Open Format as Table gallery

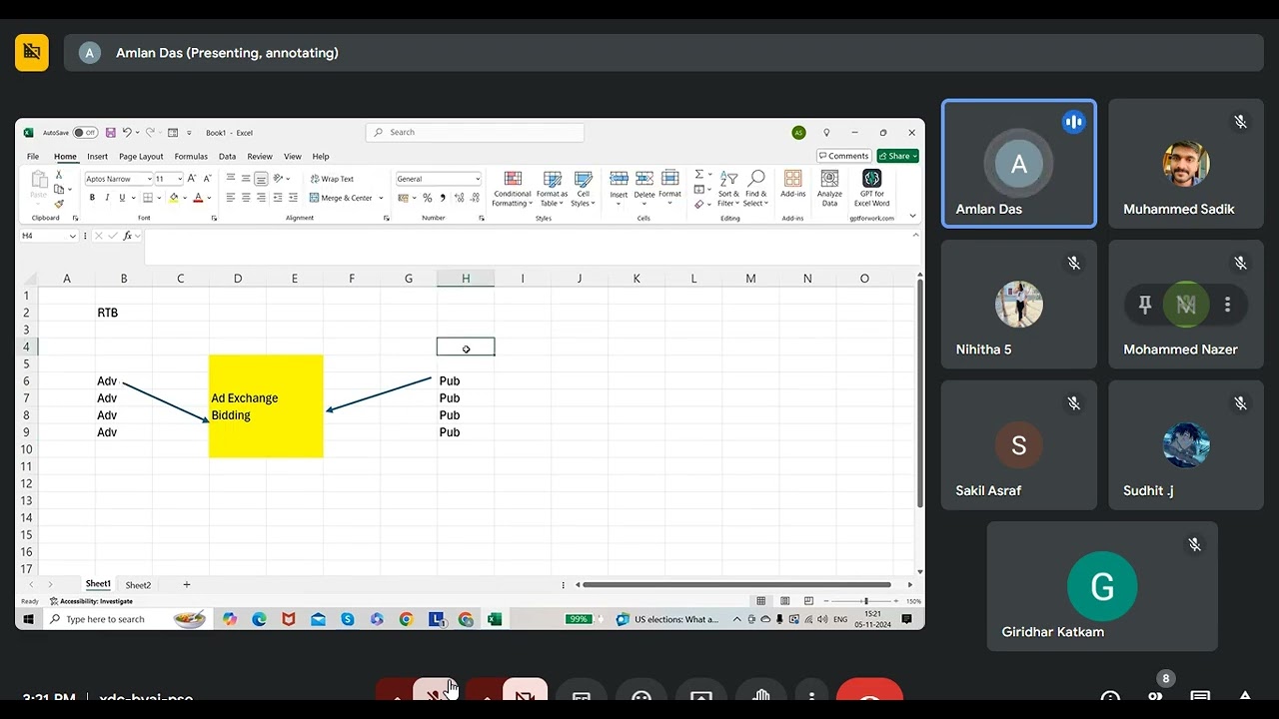[552, 189]
